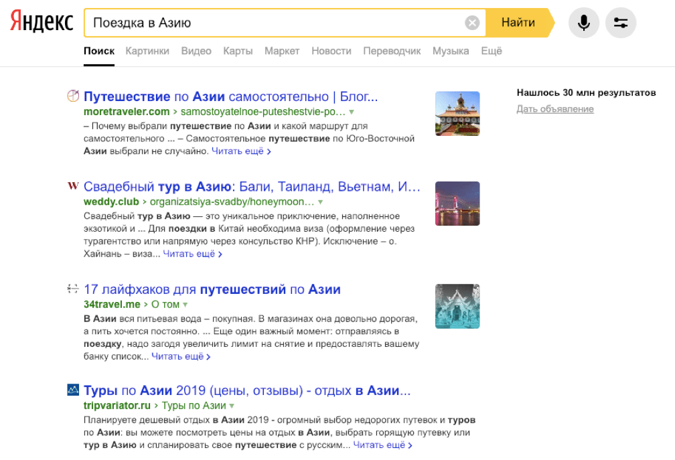Screen dimensions: 675x460
Task: Click the pagoda thumbnail of the first result
Action: click(457, 113)
